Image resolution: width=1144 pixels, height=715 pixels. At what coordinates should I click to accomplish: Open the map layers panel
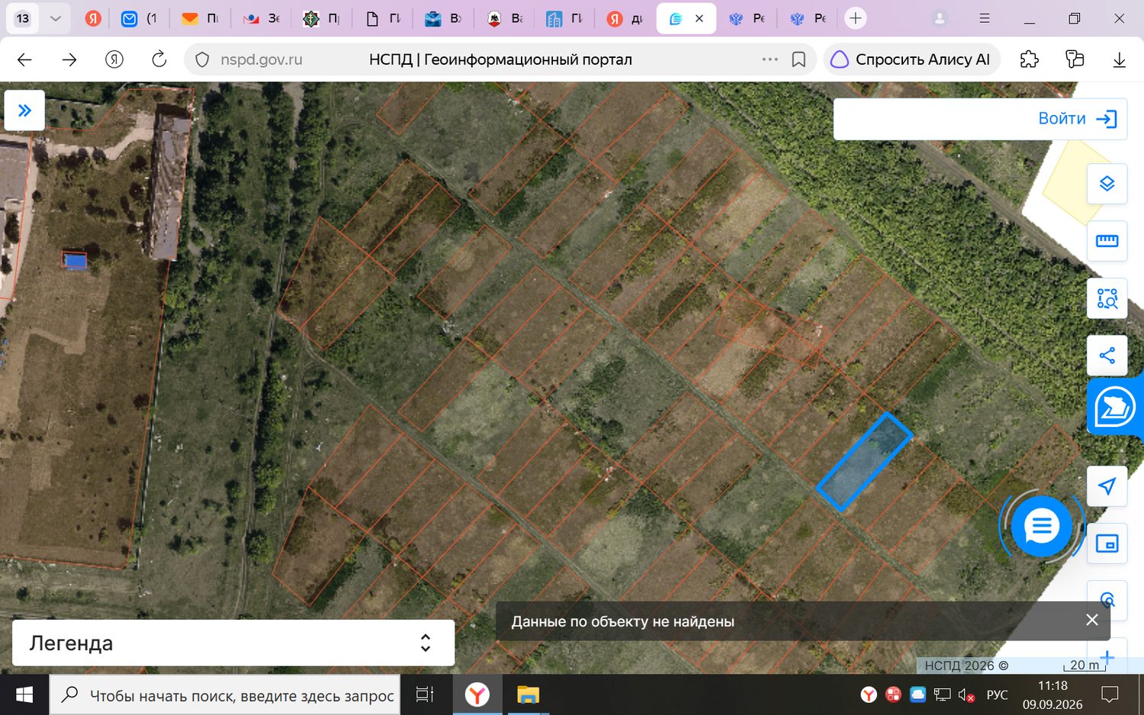(1107, 184)
